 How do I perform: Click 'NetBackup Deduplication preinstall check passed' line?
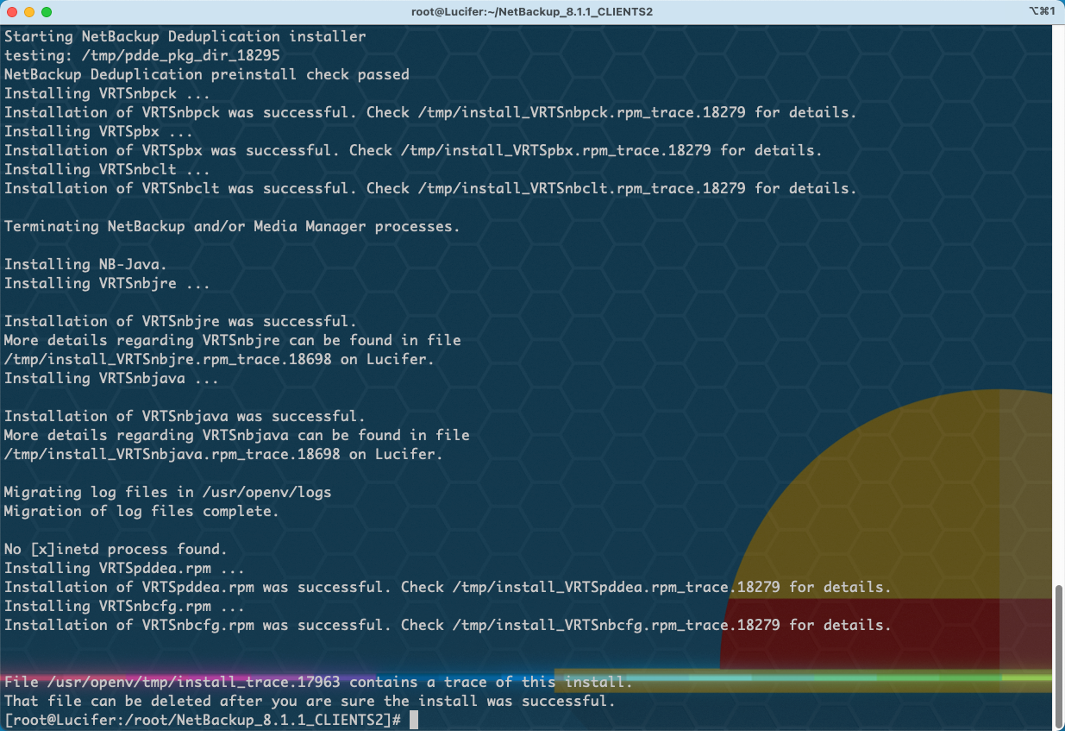tap(207, 74)
